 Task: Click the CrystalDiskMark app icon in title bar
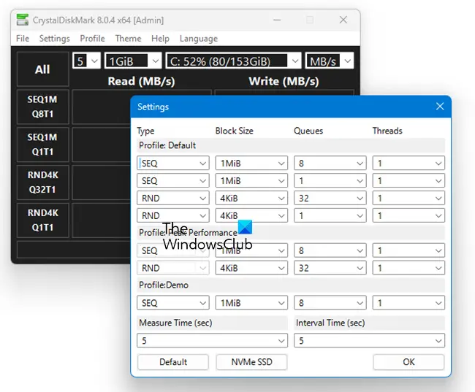23,20
